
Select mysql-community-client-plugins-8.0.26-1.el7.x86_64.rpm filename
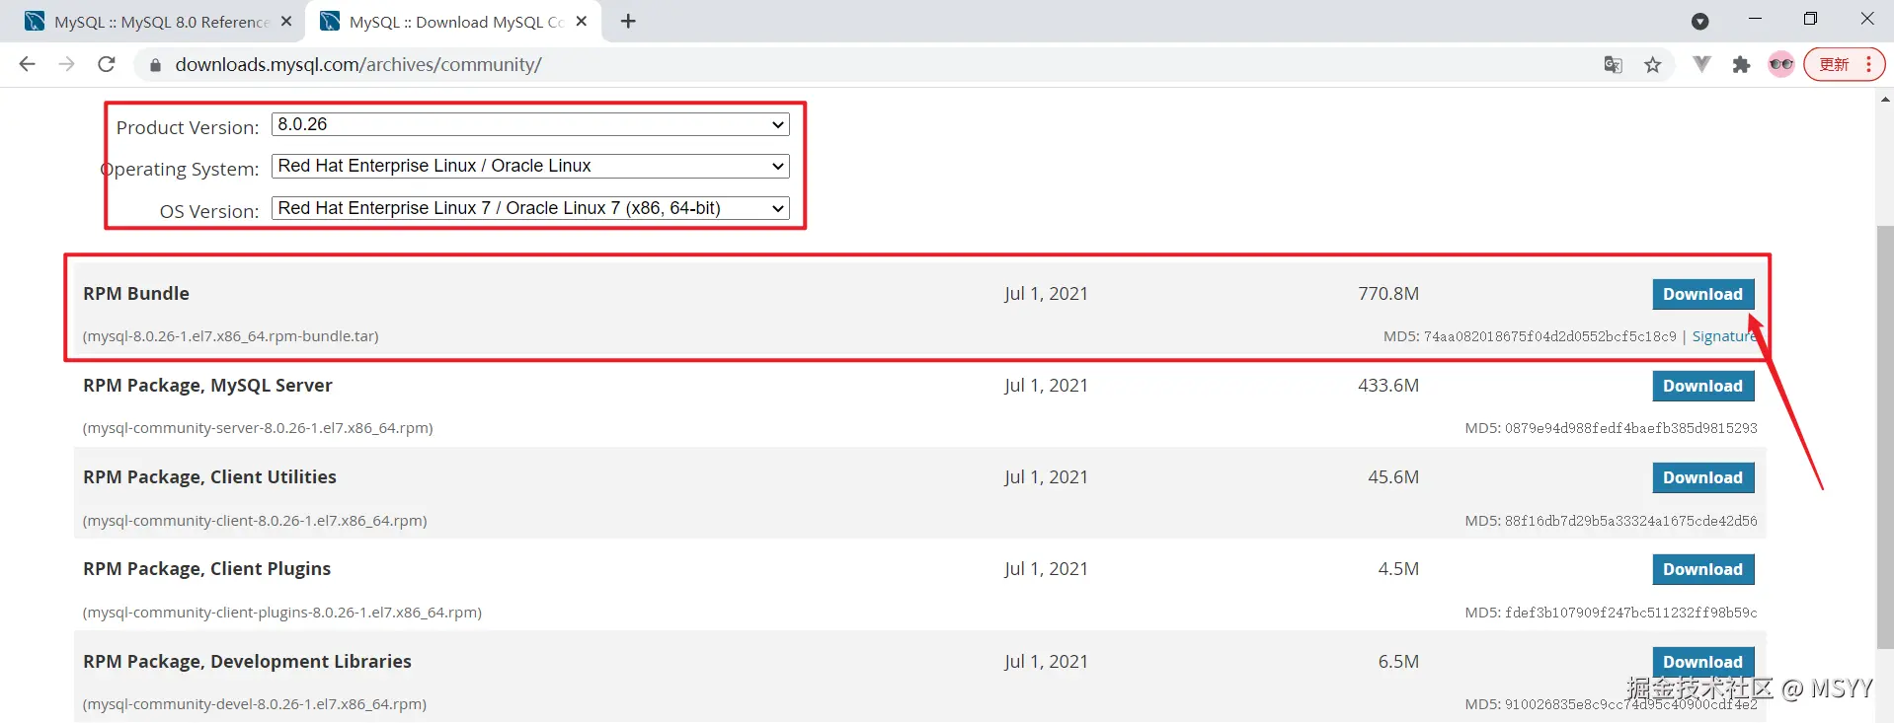coord(282,613)
